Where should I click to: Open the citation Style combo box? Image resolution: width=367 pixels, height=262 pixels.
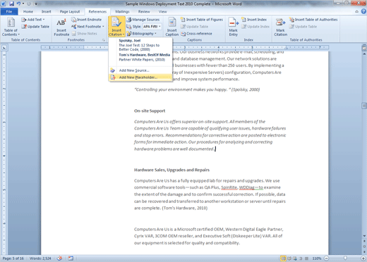(152, 27)
